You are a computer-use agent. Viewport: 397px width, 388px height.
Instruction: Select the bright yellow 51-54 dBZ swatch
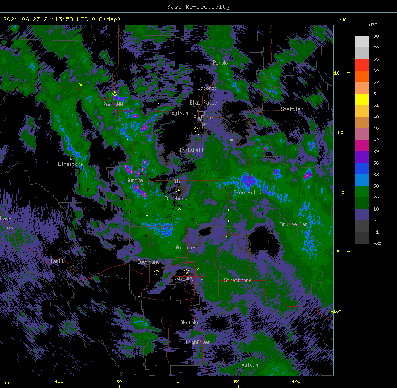pos(362,99)
